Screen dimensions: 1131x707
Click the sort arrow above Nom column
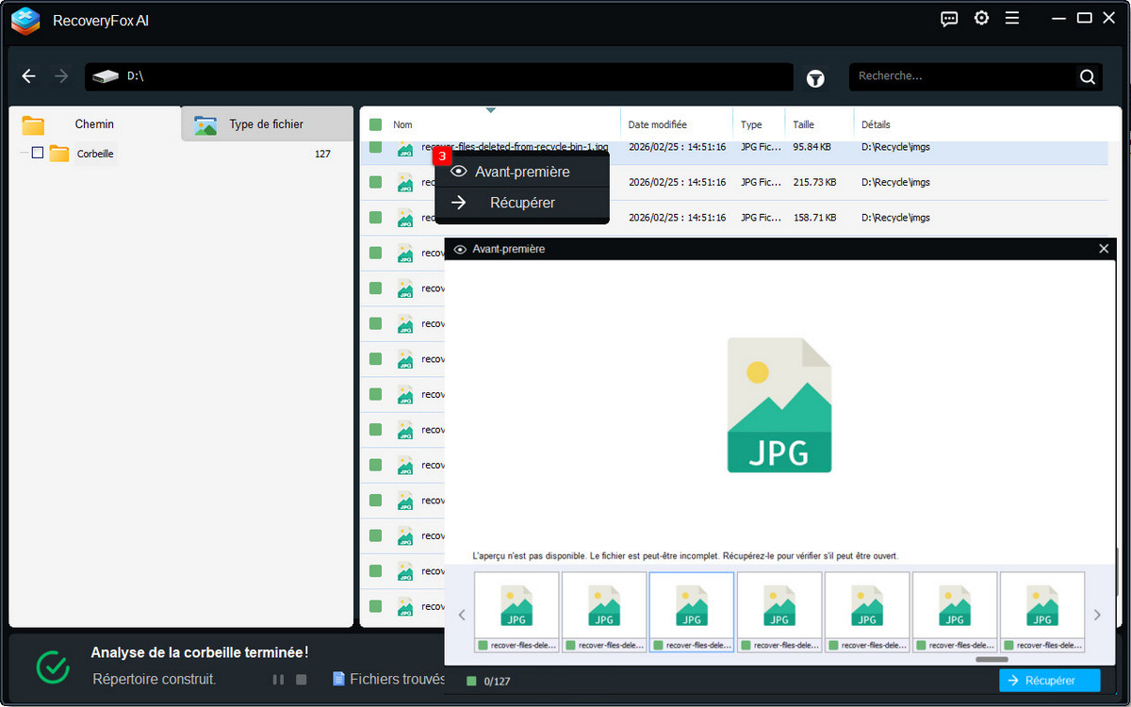(x=490, y=110)
